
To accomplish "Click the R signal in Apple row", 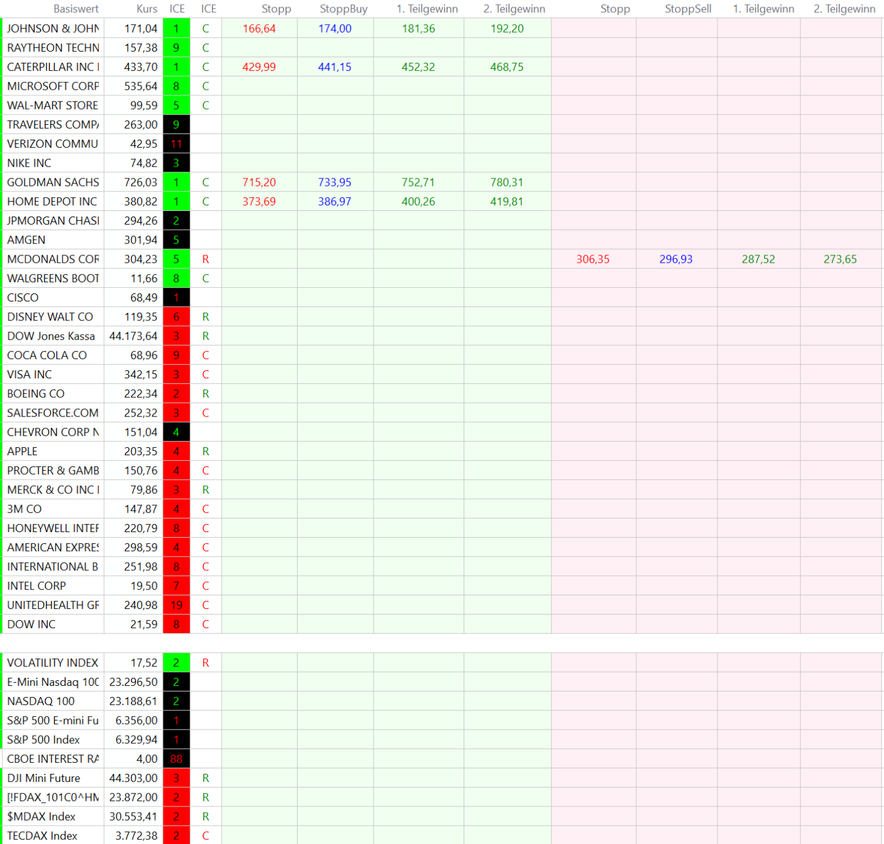I will pyautogui.click(x=205, y=451).
